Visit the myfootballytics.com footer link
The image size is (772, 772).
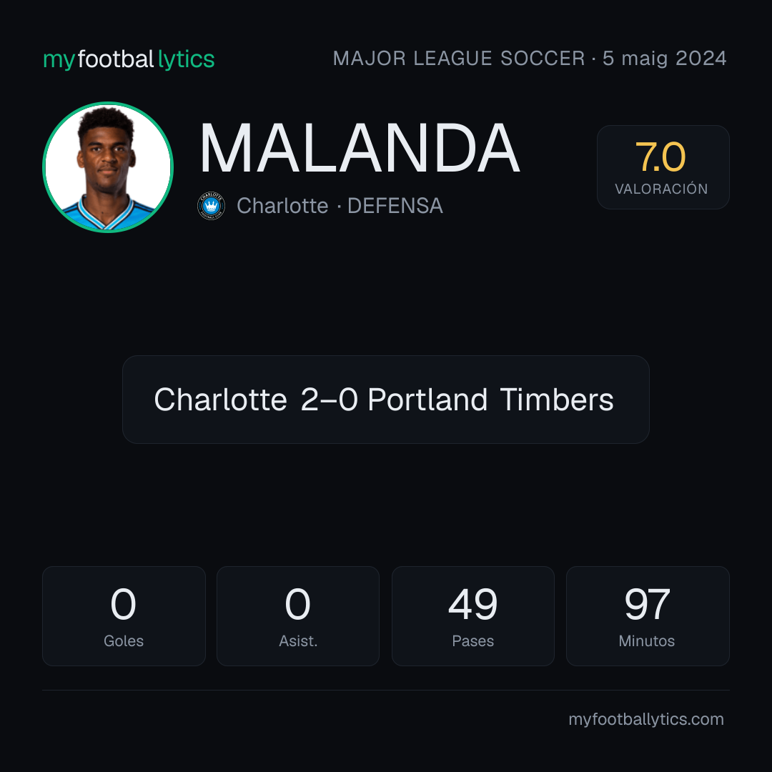point(646,719)
